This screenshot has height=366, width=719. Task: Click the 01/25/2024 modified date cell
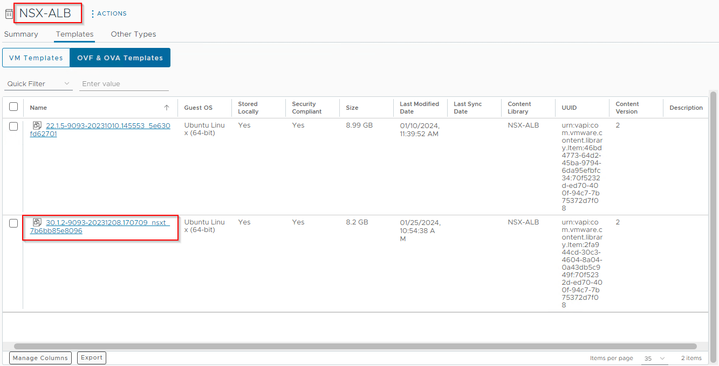(420, 230)
